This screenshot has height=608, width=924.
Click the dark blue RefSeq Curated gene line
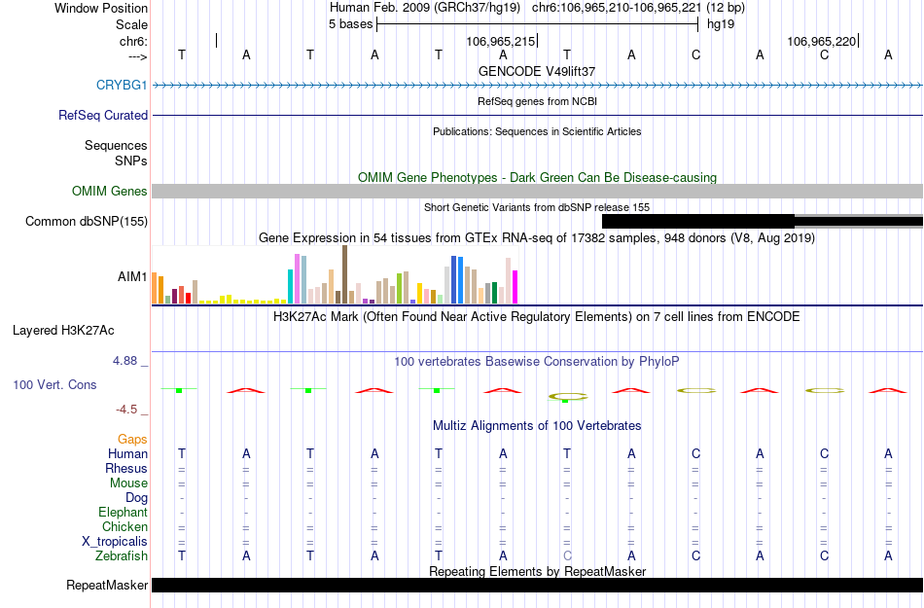click(538, 115)
